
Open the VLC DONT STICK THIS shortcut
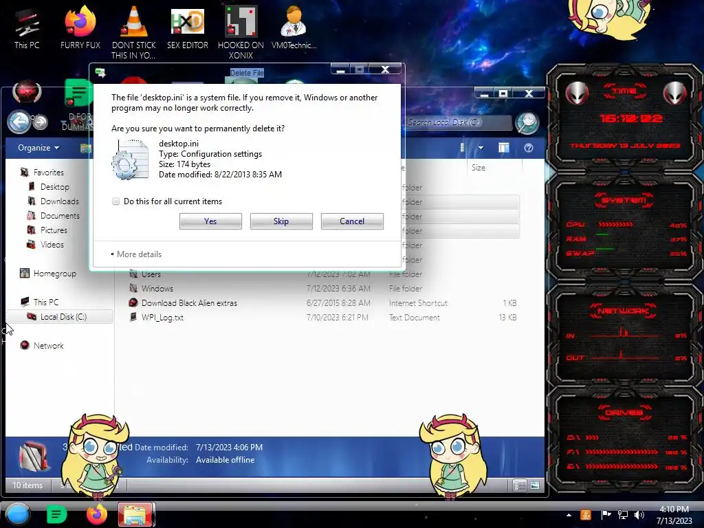click(x=133, y=32)
